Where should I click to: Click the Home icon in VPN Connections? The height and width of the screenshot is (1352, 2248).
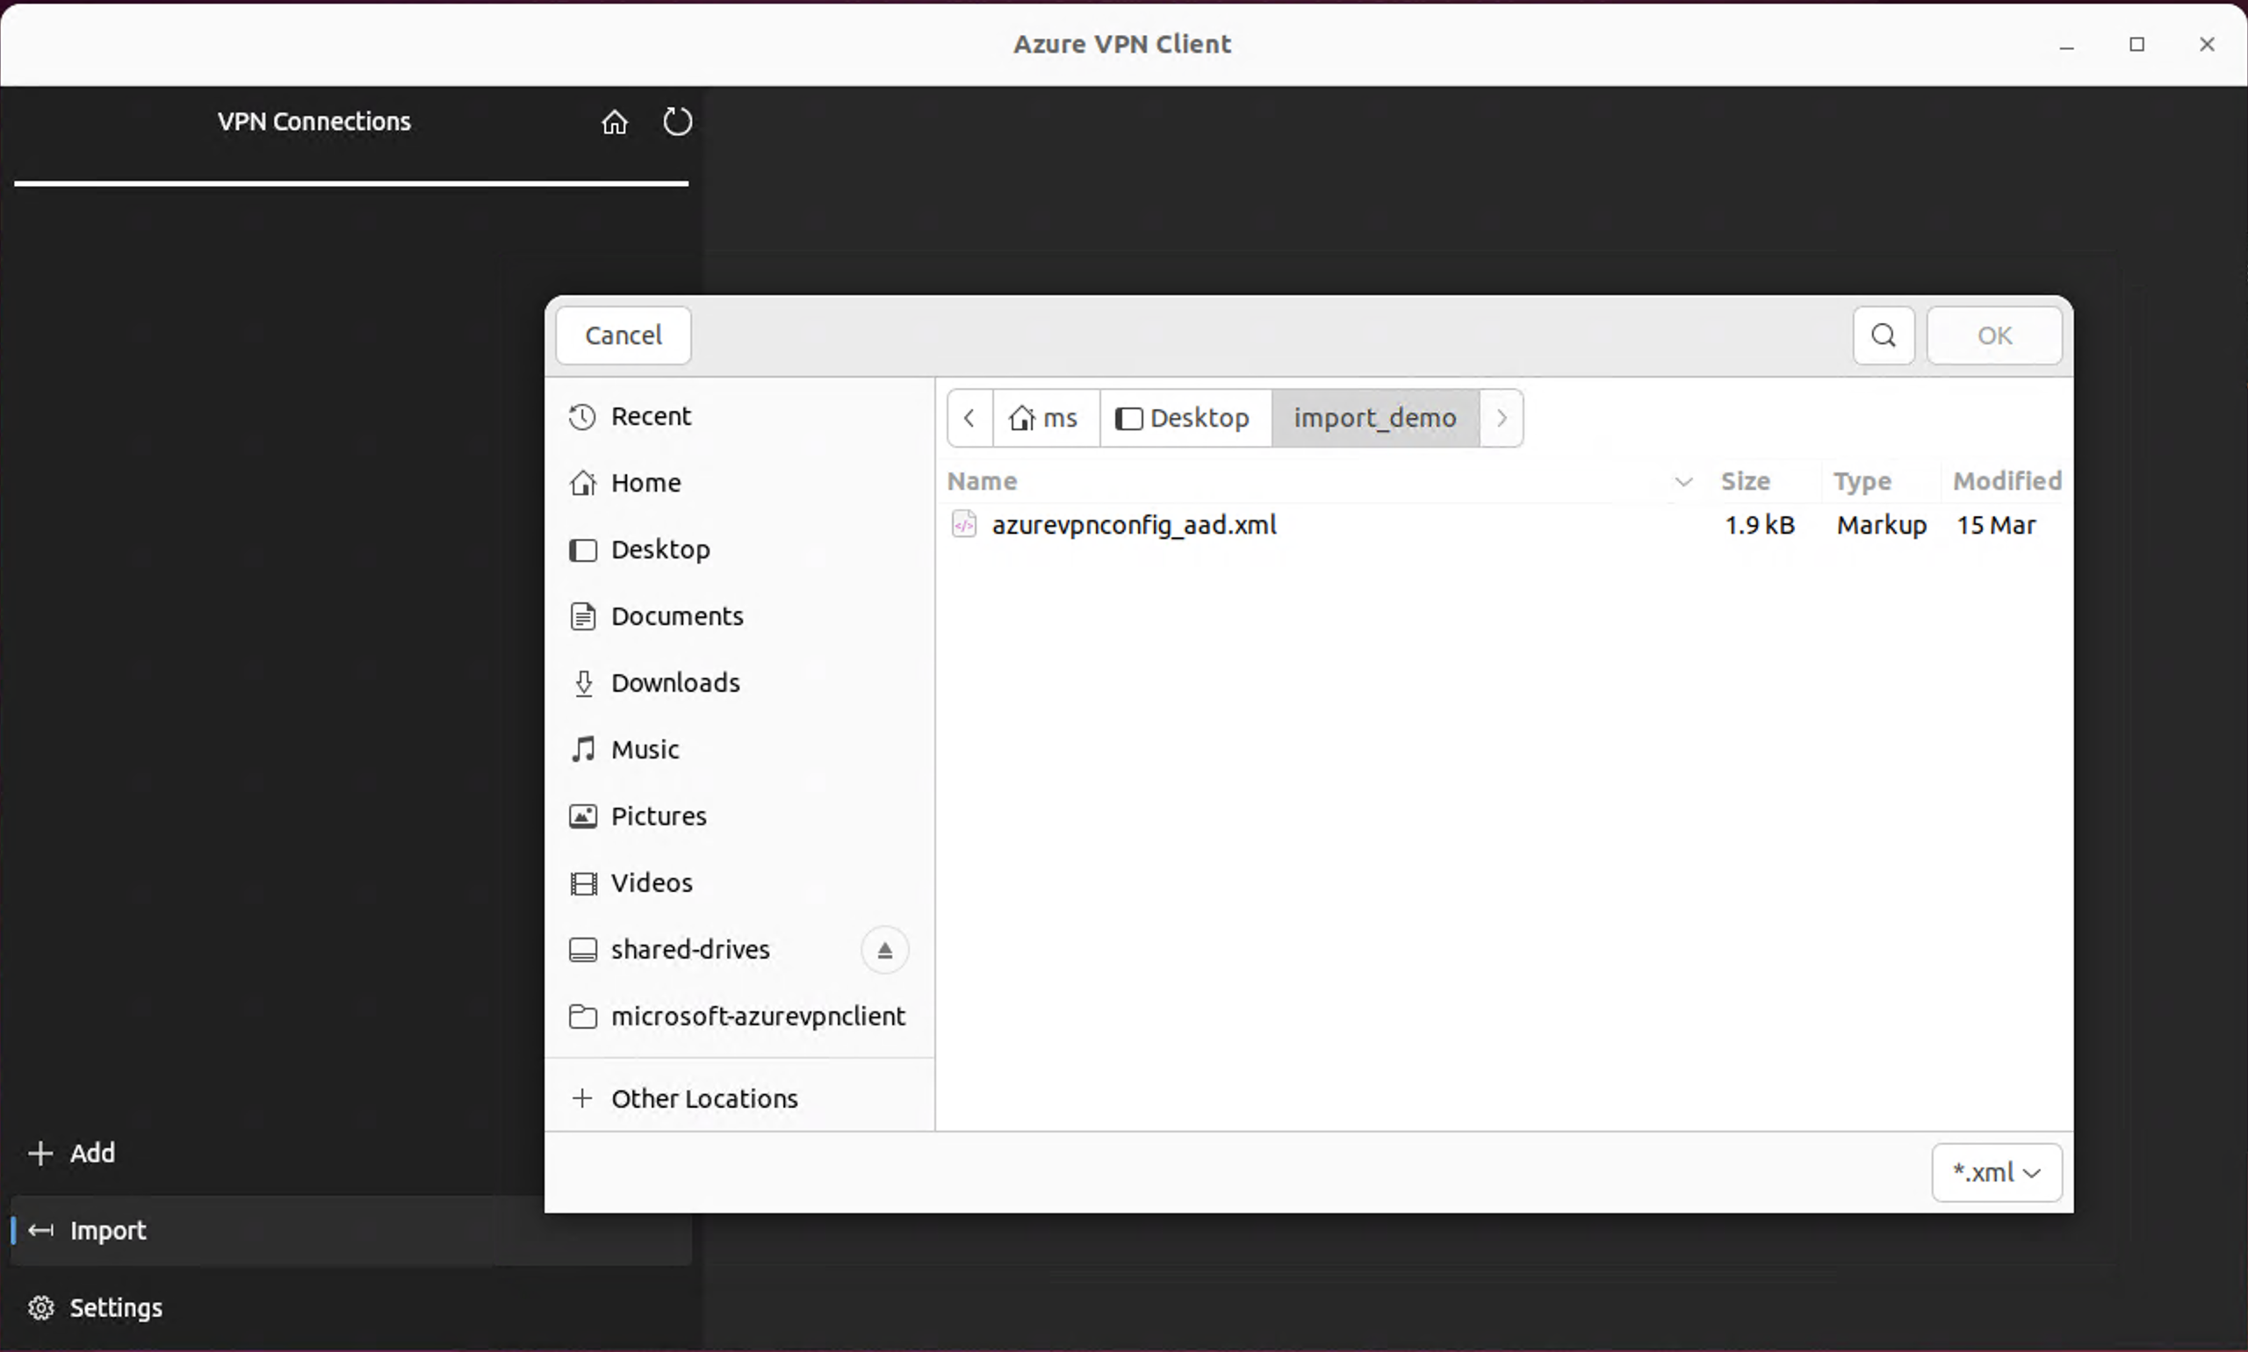(x=615, y=120)
